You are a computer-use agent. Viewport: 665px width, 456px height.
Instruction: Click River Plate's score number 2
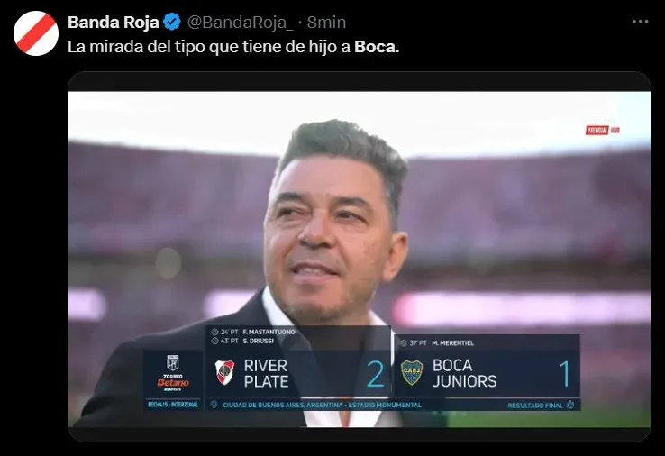click(x=376, y=374)
